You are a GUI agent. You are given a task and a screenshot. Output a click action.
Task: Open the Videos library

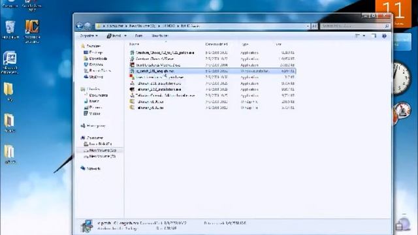click(x=92, y=114)
